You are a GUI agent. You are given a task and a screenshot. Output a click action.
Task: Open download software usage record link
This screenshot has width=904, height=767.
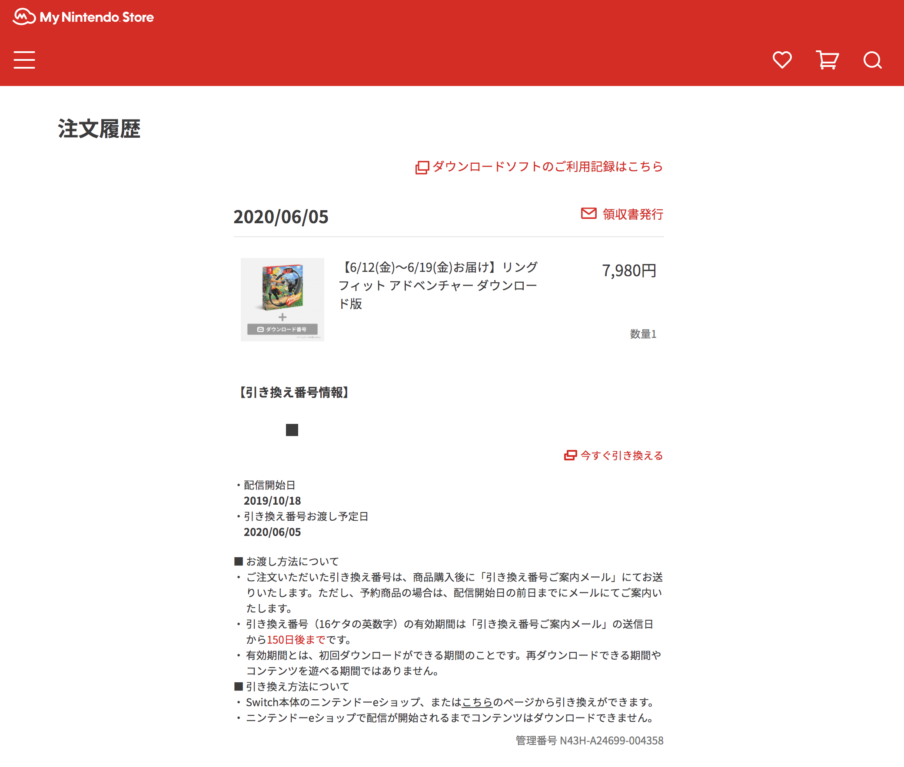coord(547,166)
